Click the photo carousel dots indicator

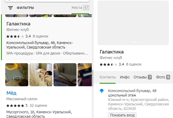click(138, 42)
